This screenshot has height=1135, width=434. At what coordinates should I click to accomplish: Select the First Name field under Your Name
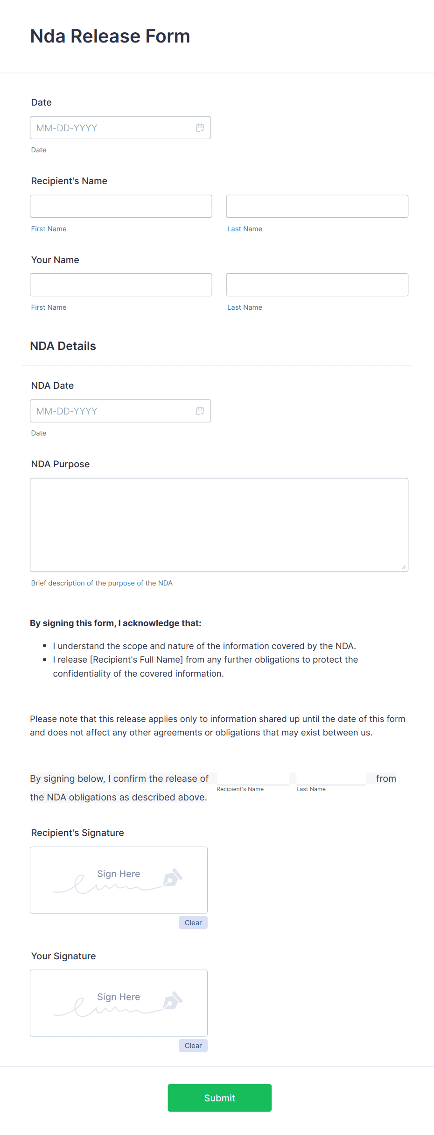pyautogui.click(x=120, y=284)
